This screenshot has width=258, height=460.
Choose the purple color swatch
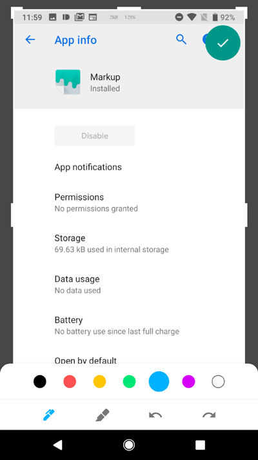(188, 382)
